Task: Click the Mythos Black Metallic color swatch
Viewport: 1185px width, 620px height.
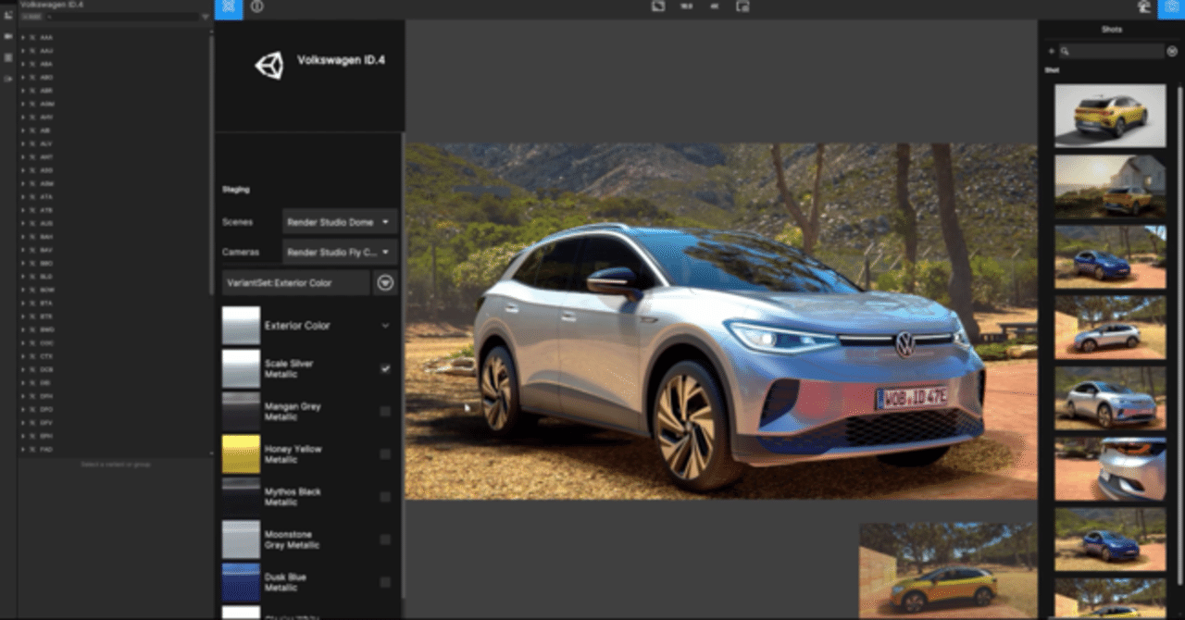Action: tap(241, 497)
